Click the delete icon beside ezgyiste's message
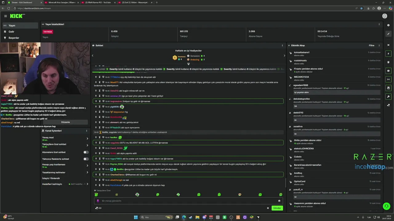Screen dimensions: 394x221 96,143
